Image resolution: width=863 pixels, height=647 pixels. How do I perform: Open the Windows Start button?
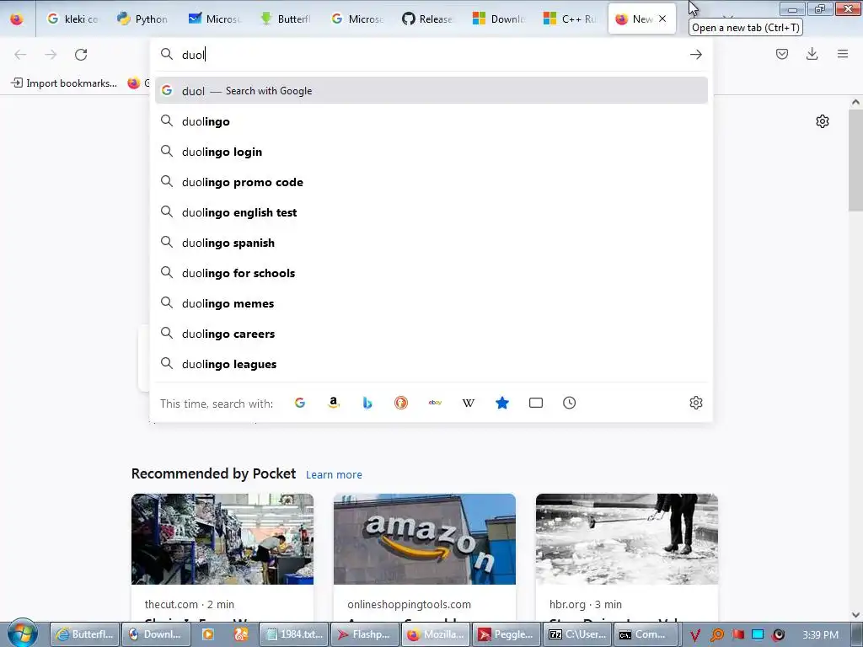22,634
